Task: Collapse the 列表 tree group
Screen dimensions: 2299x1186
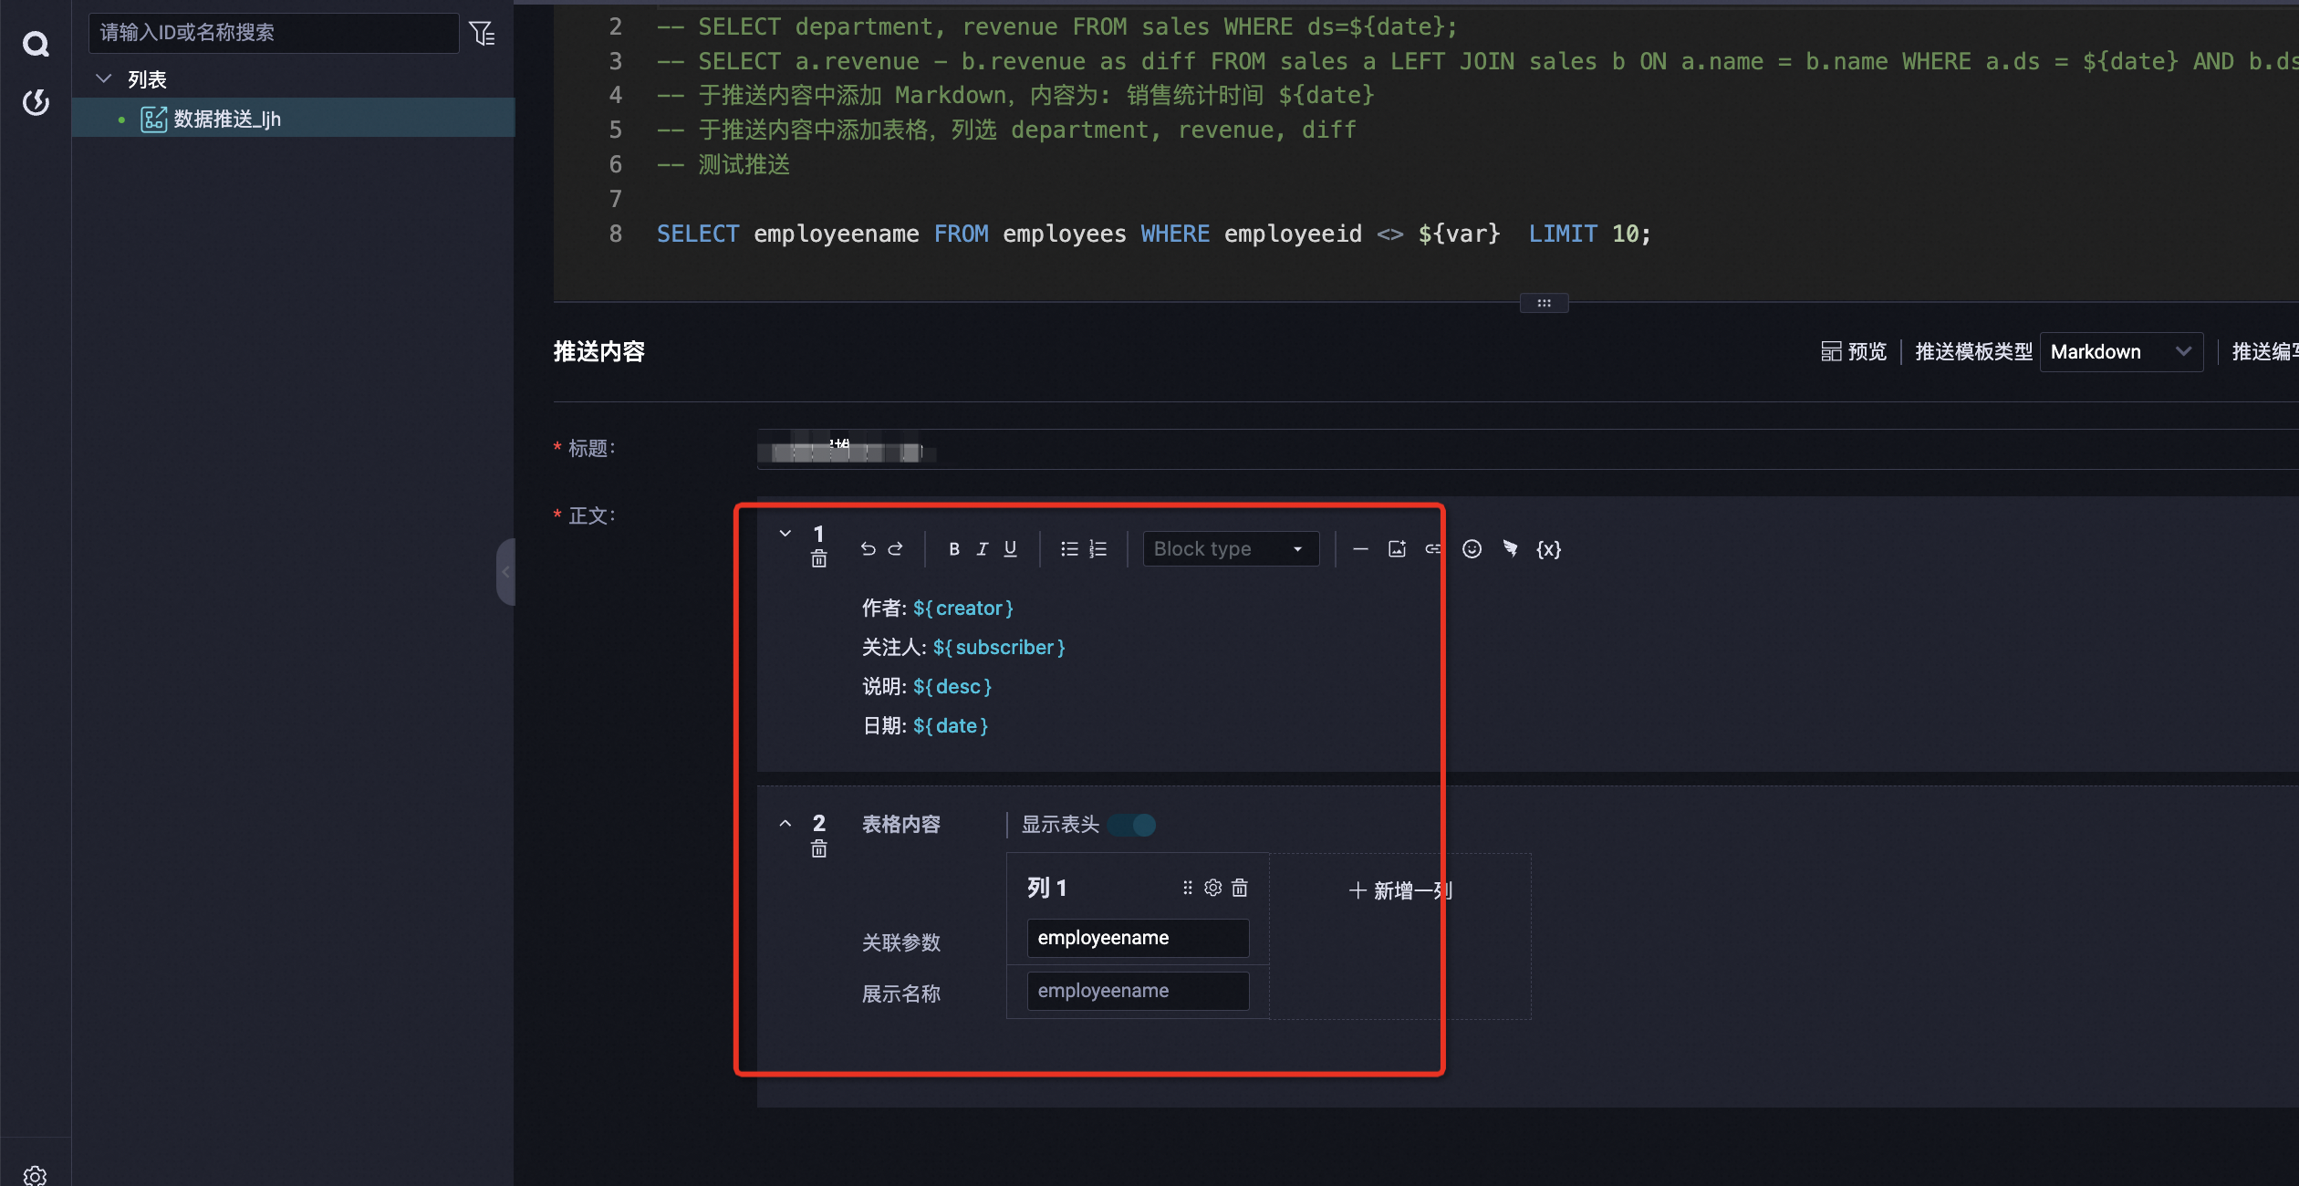Action: (x=104, y=79)
